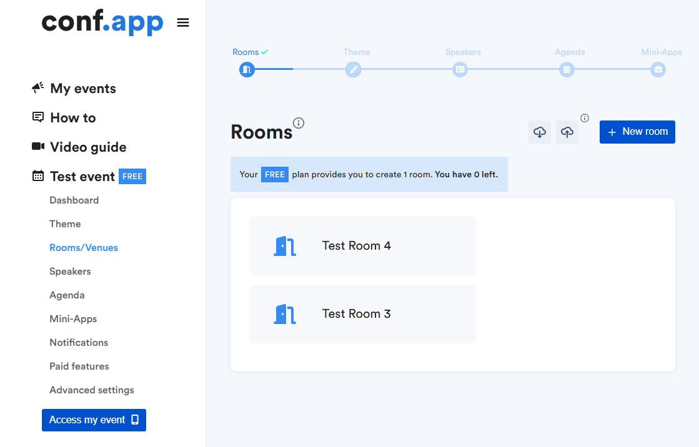Image resolution: width=699 pixels, height=447 pixels.
Task: Open the How to page
Action: point(72,118)
